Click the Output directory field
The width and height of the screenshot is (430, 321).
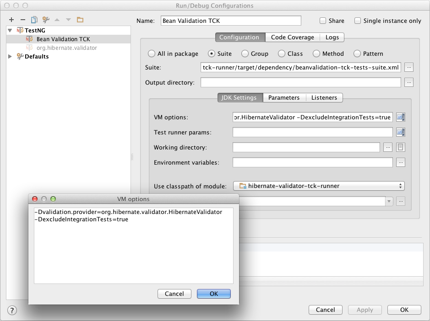[301, 82]
